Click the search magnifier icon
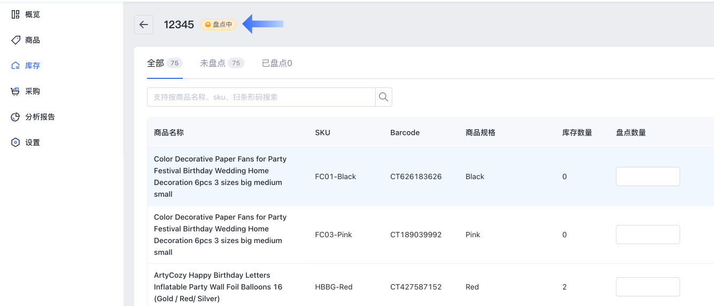This screenshot has width=714, height=306. point(383,97)
